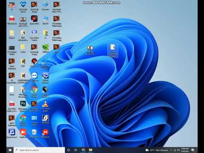Select the This PC monitor icon
This screenshot has height=153, width=204.
[x=45, y=19]
